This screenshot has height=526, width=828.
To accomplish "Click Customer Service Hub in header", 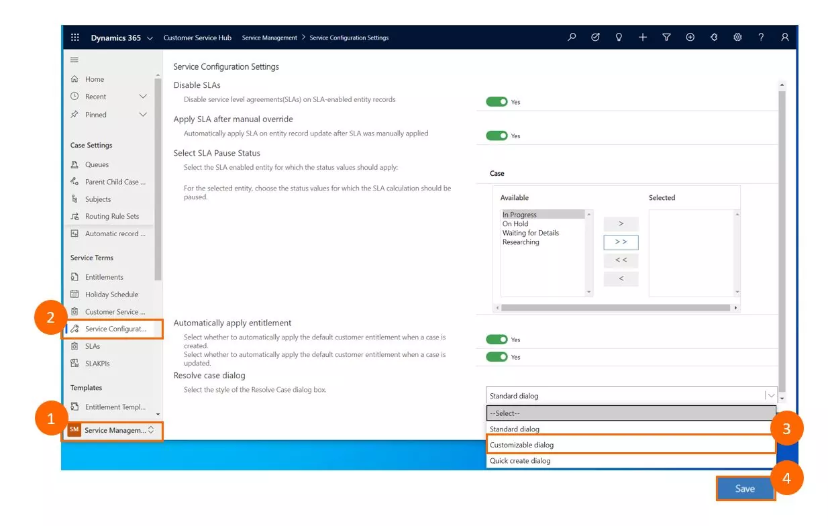I will point(197,38).
